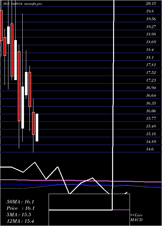Click the 15.77 price axis label
This screenshot has height=226, width=162.
point(151,118)
